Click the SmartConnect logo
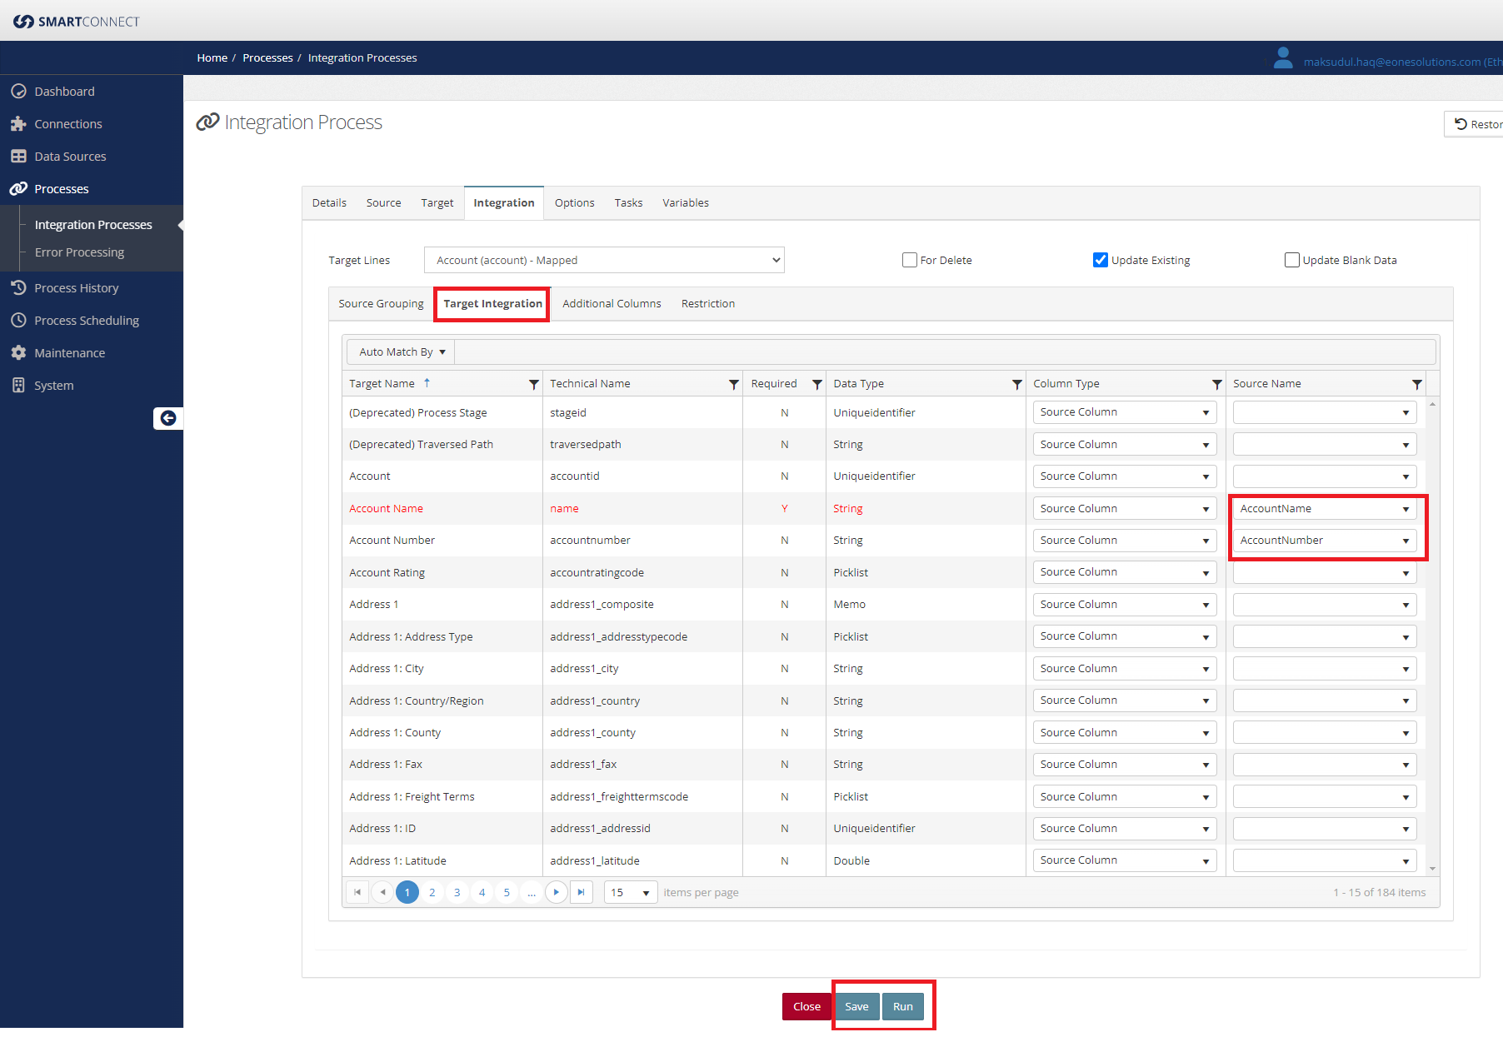 [x=76, y=22]
